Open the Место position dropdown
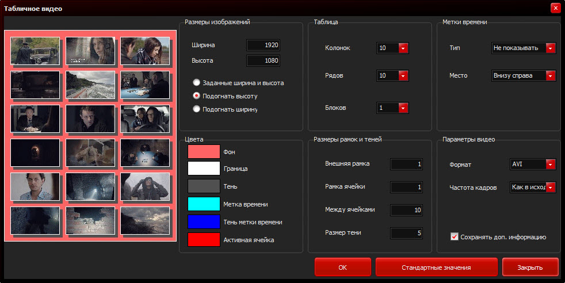Screen dimensions: 565x283 pyautogui.click(x=524, y=75)
